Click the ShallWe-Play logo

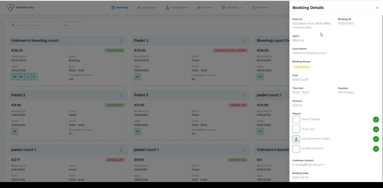coord(20,7)
